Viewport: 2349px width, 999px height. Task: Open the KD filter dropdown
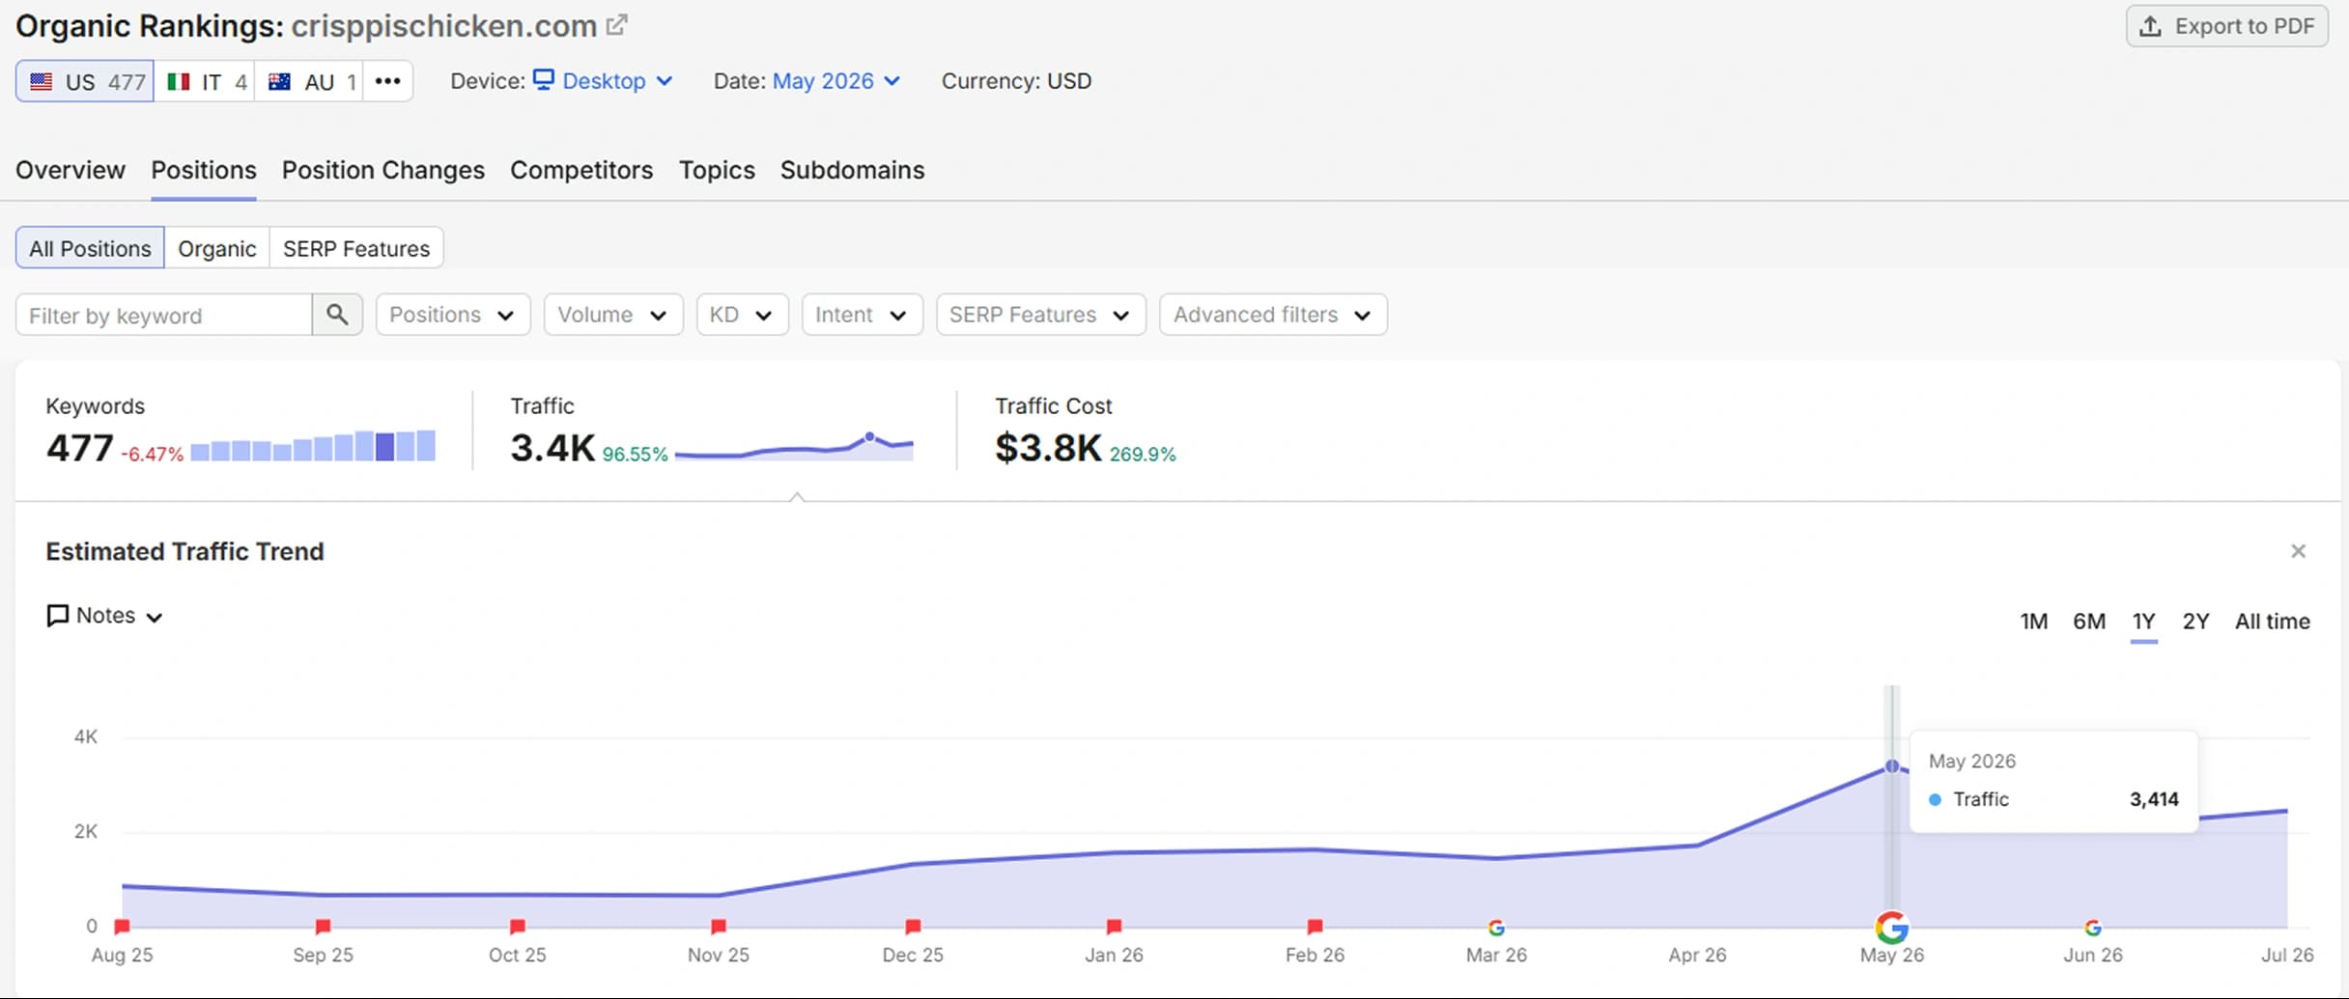pos(743,315)
